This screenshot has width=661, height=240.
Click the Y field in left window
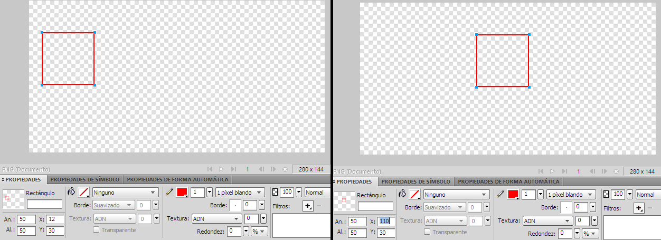[55, 231]
